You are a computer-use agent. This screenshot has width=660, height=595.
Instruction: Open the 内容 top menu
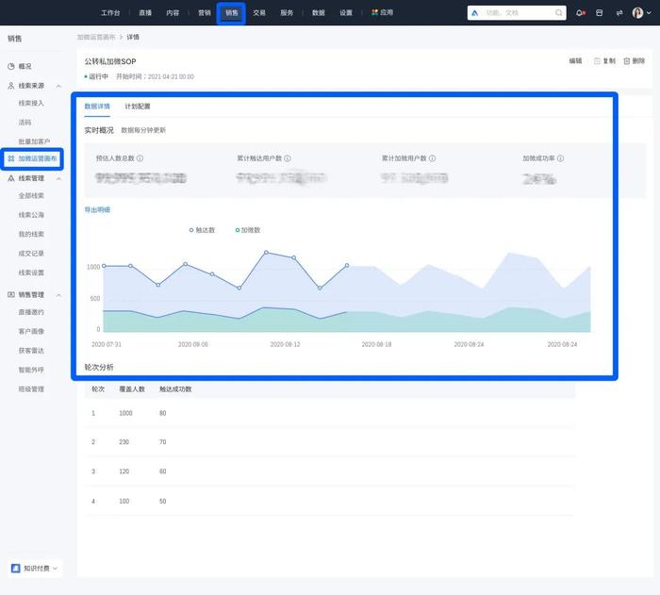(x=173, y=12)
